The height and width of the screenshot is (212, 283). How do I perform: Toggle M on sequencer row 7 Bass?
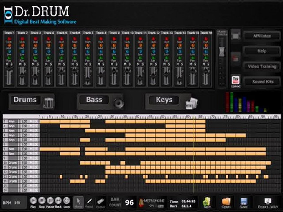tap(31, 149)
